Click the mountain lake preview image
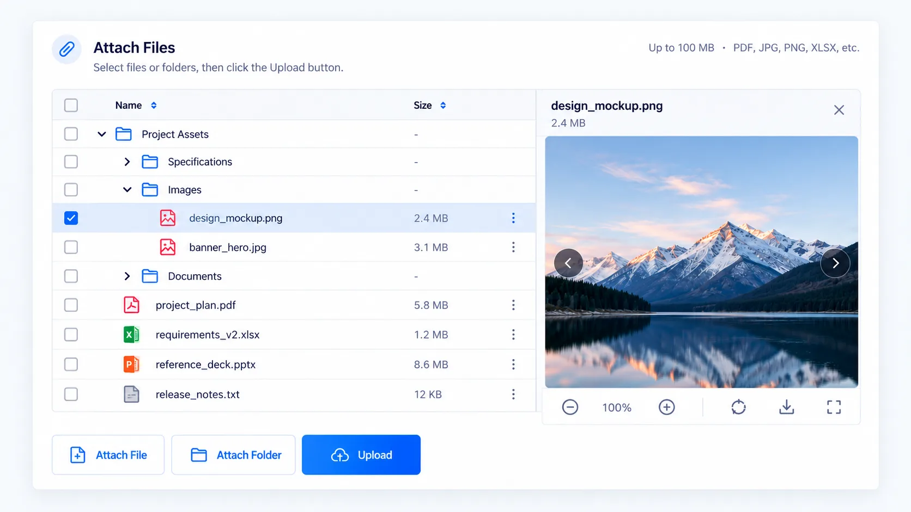 tap(701, 262)
